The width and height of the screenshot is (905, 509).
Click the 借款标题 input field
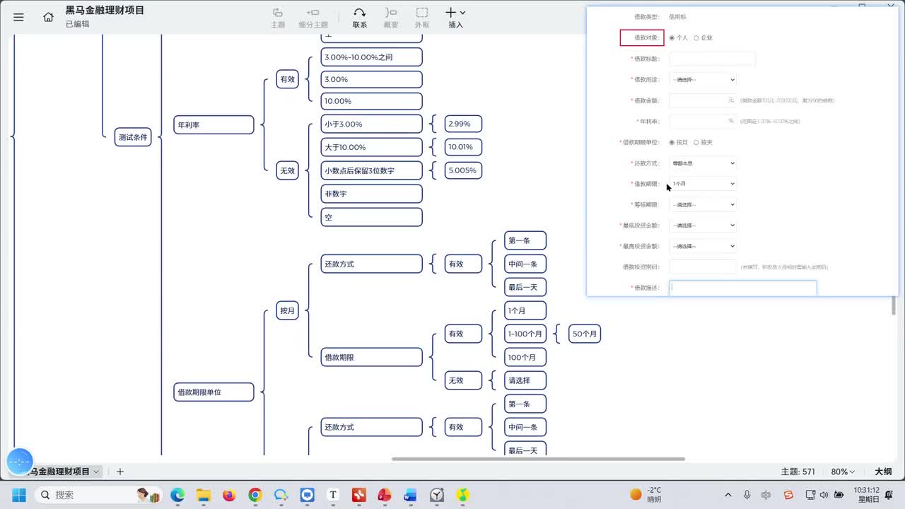click(712, 59)
